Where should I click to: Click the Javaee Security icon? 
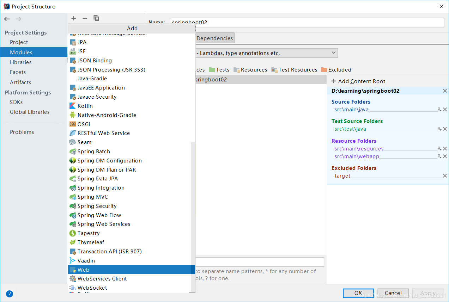(73, 97)
